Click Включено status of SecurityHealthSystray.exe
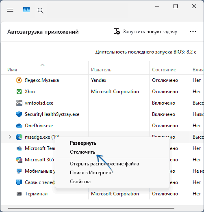Screen dimensions: 204x212 tap(163, 114)
